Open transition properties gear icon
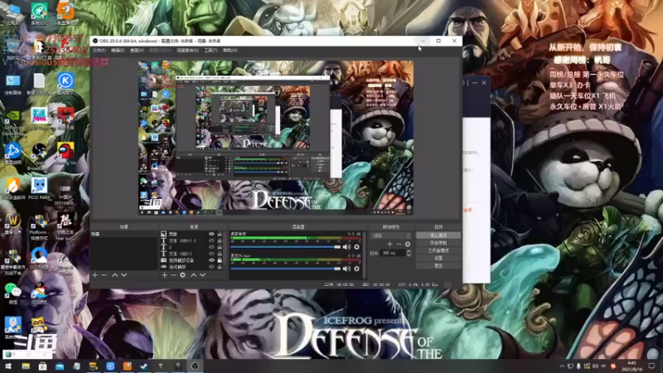 408,244
